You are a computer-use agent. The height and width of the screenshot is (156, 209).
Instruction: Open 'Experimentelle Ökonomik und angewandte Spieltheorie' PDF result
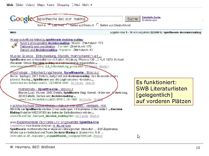pyautogui.click(x=58, y=122)
